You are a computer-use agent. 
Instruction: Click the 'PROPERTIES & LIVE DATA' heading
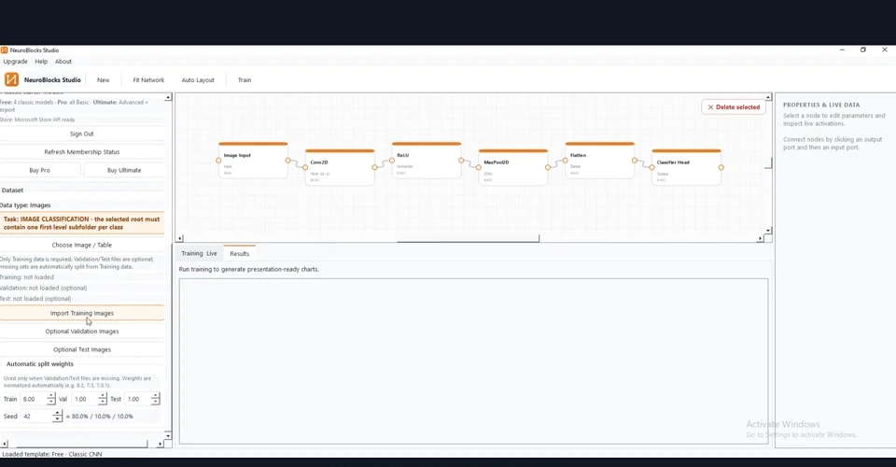click(821, 105)
